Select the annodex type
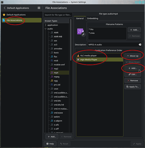The height and width of the screenshot is (148, 145). click(x=58, y=49)
